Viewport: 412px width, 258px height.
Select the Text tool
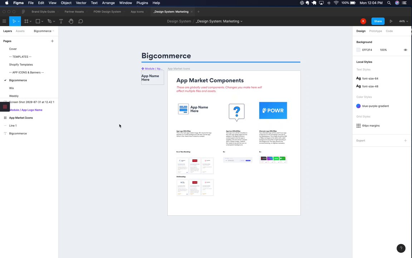(x=61, y=21)
